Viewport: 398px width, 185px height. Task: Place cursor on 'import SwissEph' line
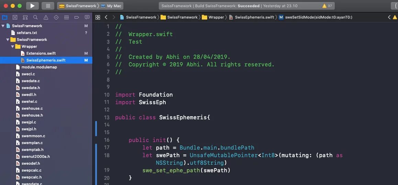(x=141, y=102)
